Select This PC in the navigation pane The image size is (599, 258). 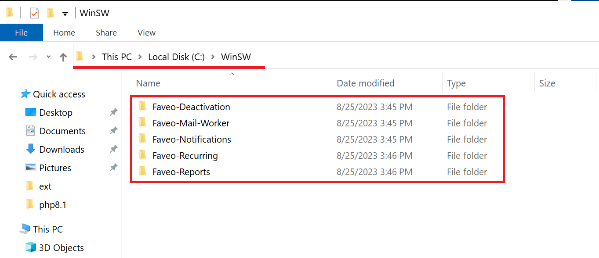coord(48,229)
